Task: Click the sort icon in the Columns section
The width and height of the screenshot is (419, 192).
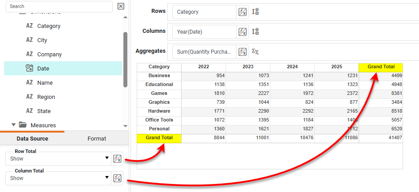Action: [x=255, y=31]
